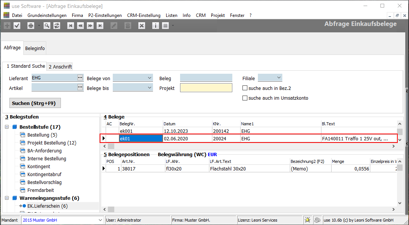Click the Fremdarbeit document icon

click(x=23, y=190)
